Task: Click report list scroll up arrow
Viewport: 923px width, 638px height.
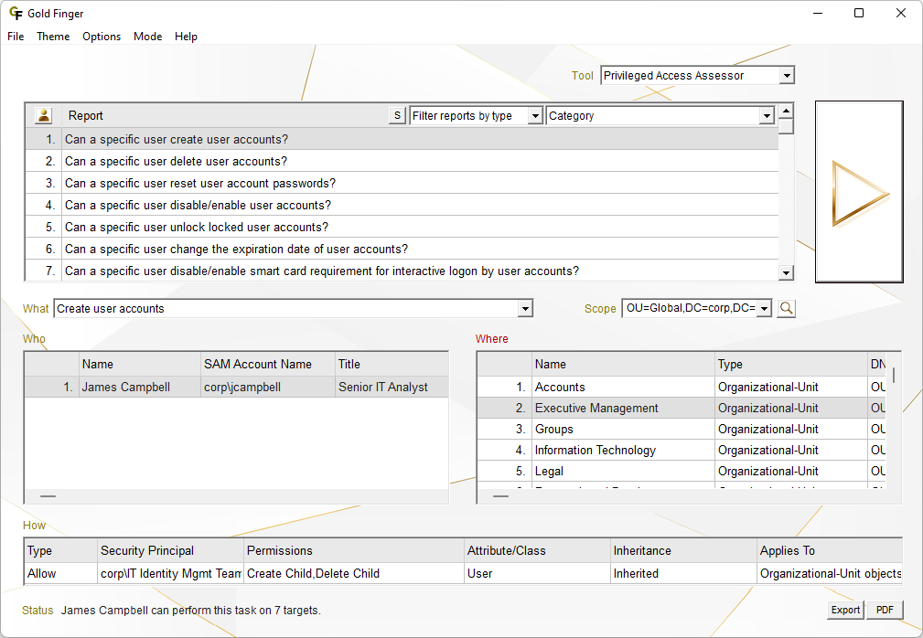Action: click(786, 112)
